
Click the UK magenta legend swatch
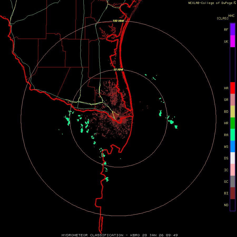click(x=233, y=41)
